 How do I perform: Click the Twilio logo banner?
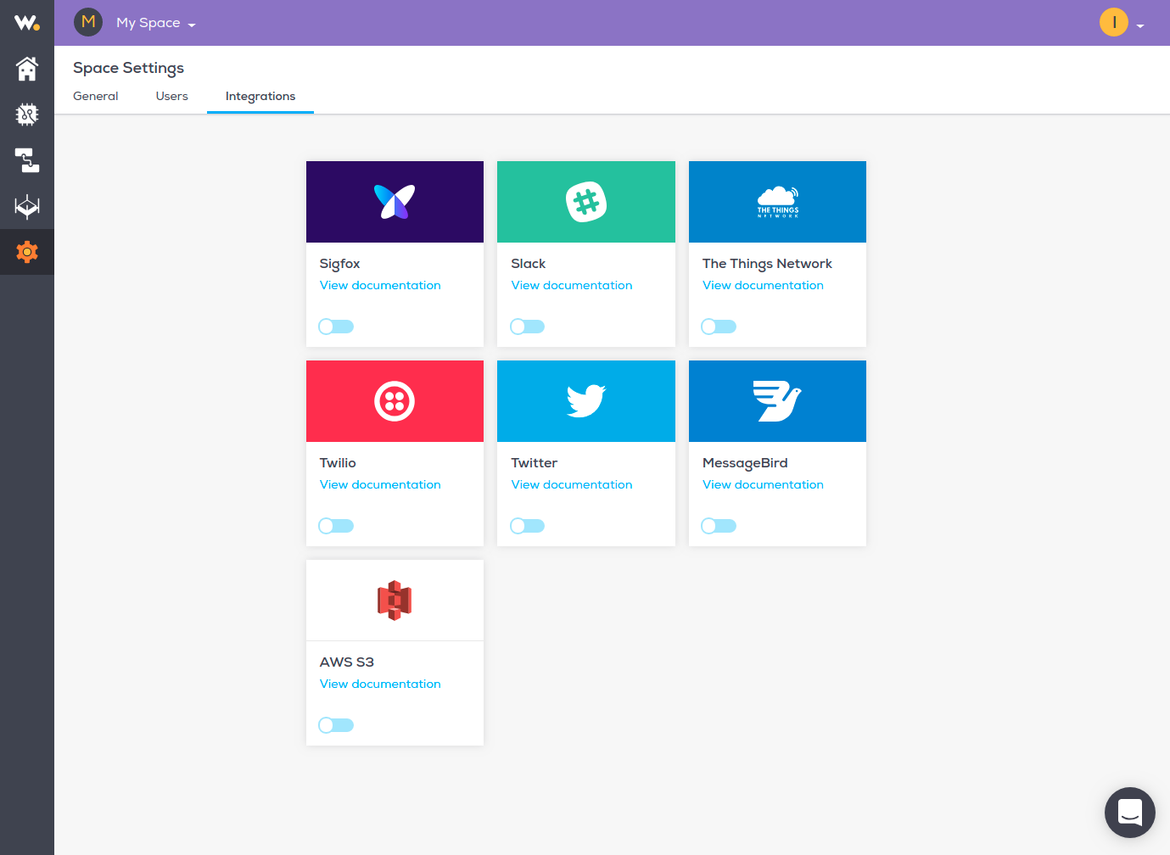(395, 401)
